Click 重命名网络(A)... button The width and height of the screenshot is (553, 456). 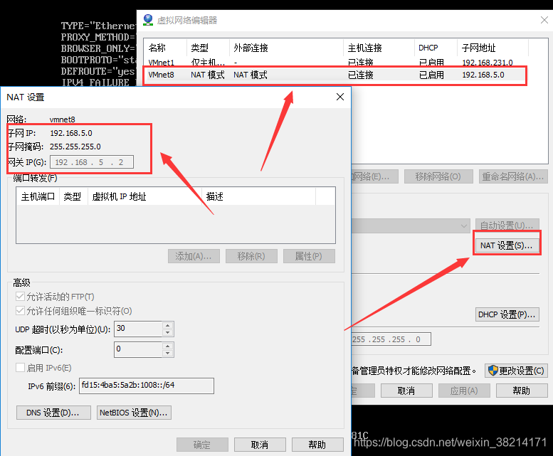tap(513, 176)
